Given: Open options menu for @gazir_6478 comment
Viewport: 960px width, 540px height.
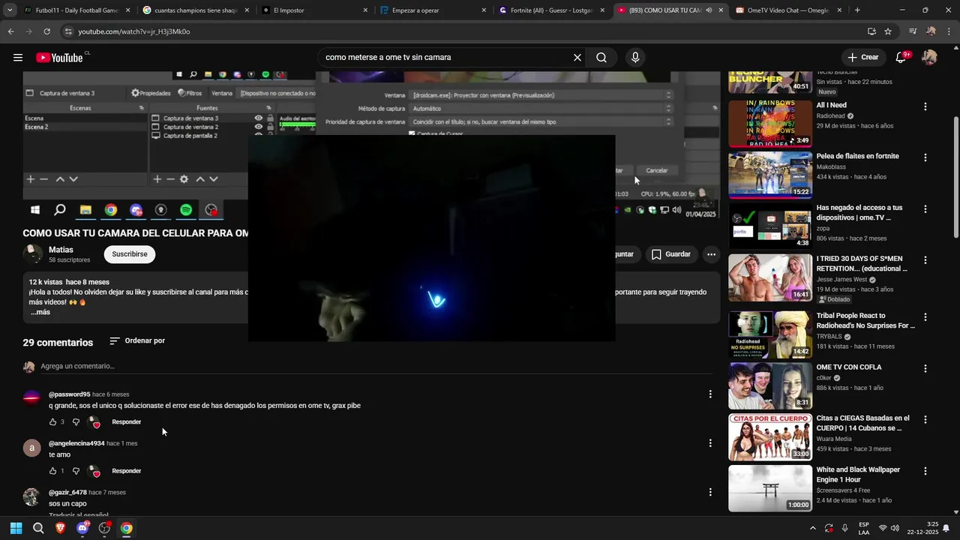Looking at the screenshot, I should pos(710,492).
